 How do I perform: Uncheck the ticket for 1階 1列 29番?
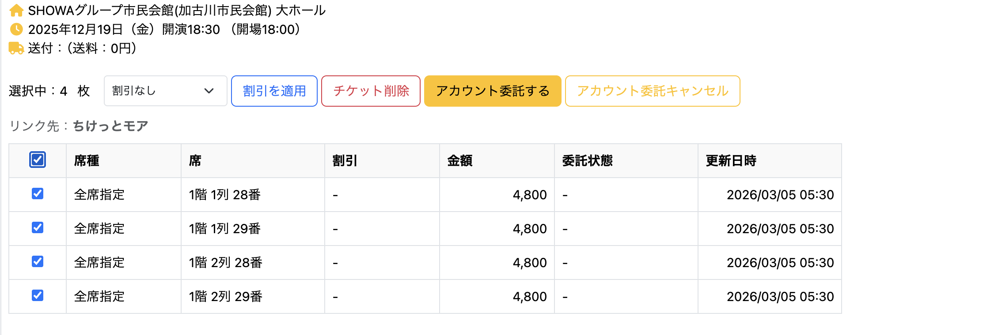point(38,228)
